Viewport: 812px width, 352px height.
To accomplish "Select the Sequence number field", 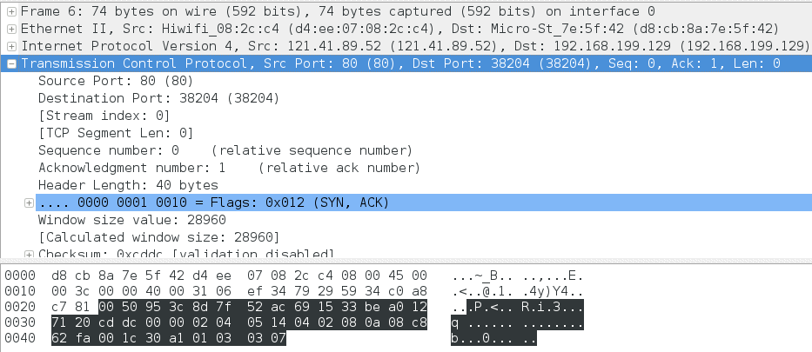I will click(x=225, y=151).
